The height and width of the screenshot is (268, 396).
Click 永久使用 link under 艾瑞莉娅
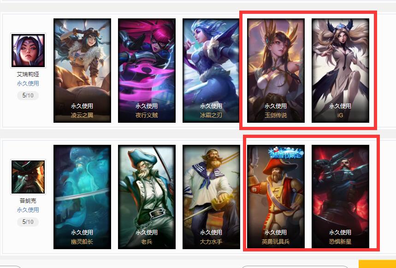pyautogui.click(x=28, y=83)
